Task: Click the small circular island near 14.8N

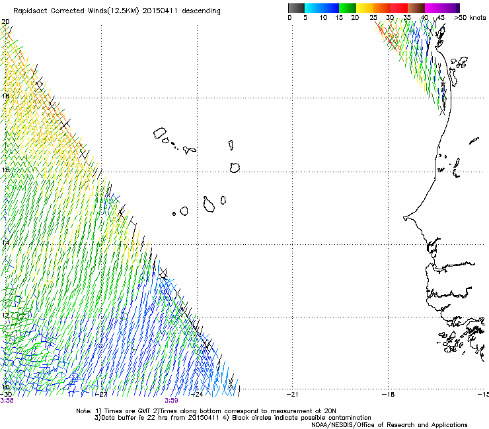Action: coord(174,214)
